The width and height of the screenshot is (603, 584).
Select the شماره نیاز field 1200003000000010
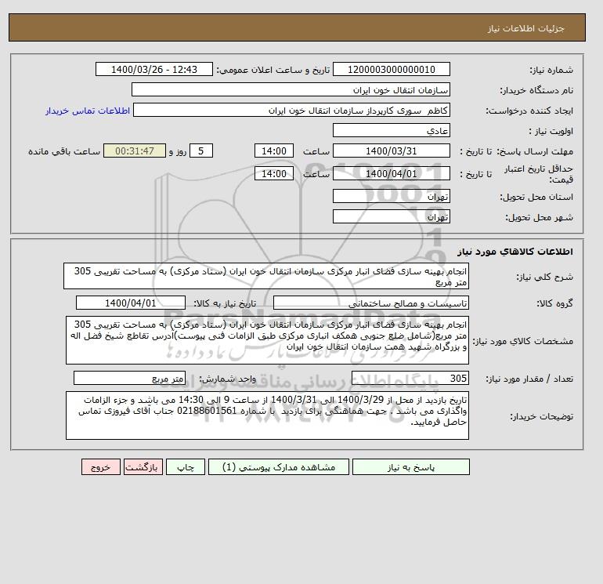point(391,69)
